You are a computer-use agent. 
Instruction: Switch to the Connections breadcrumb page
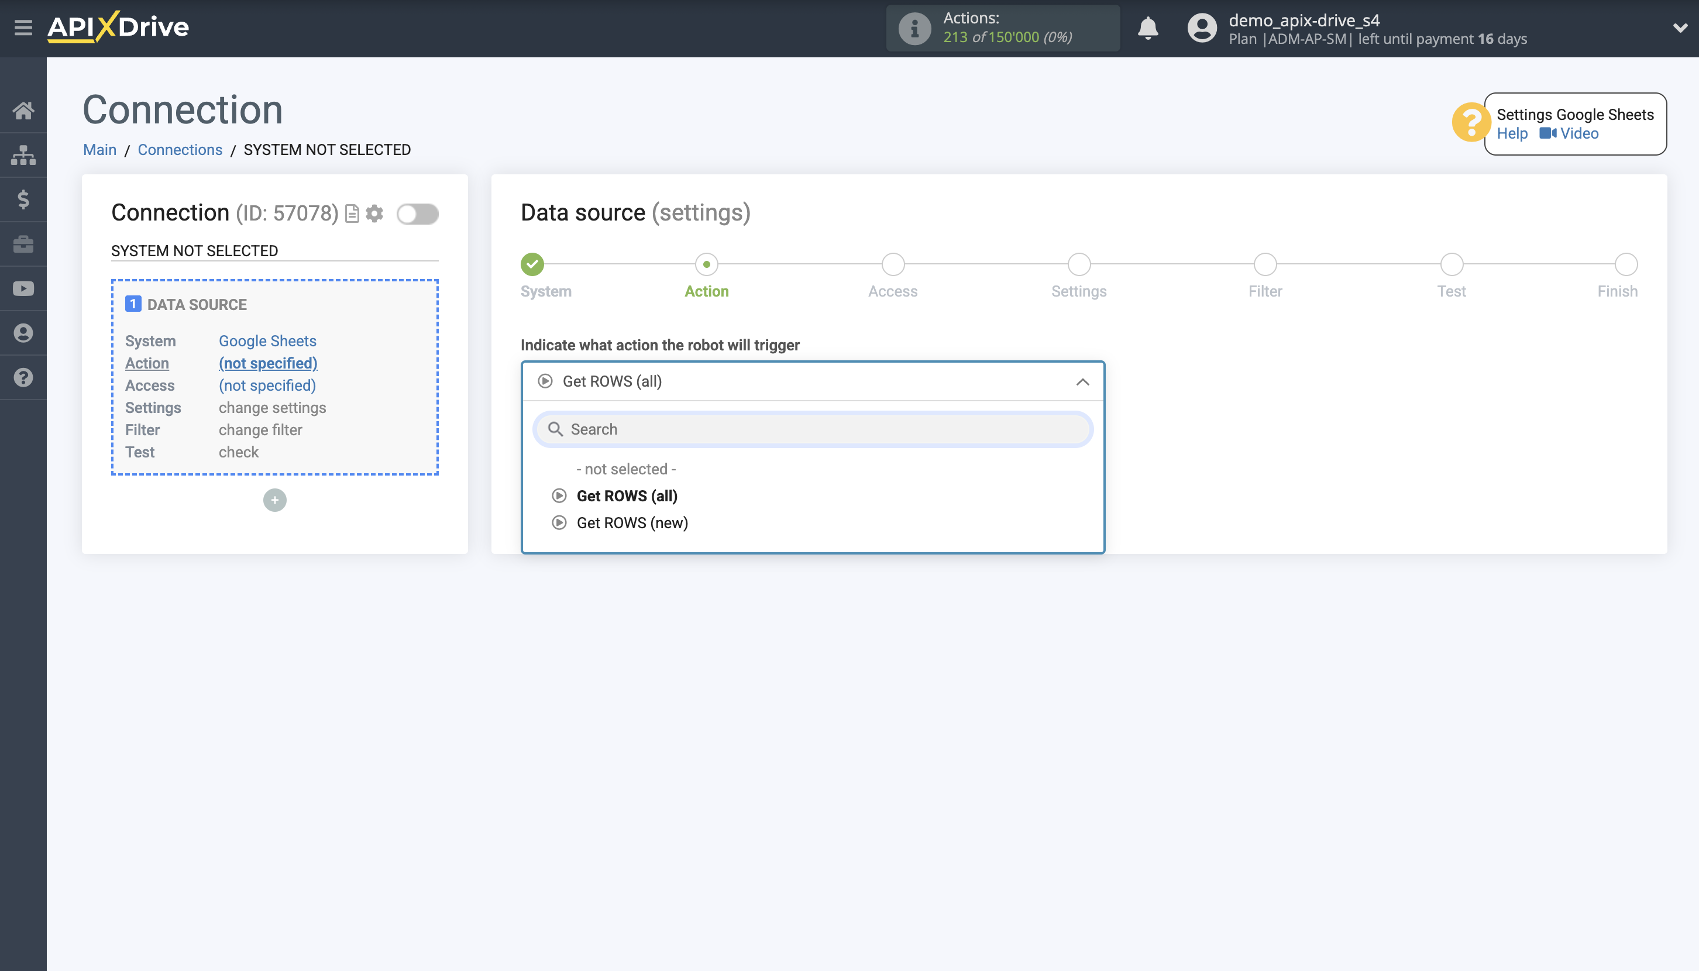[180, 149]
